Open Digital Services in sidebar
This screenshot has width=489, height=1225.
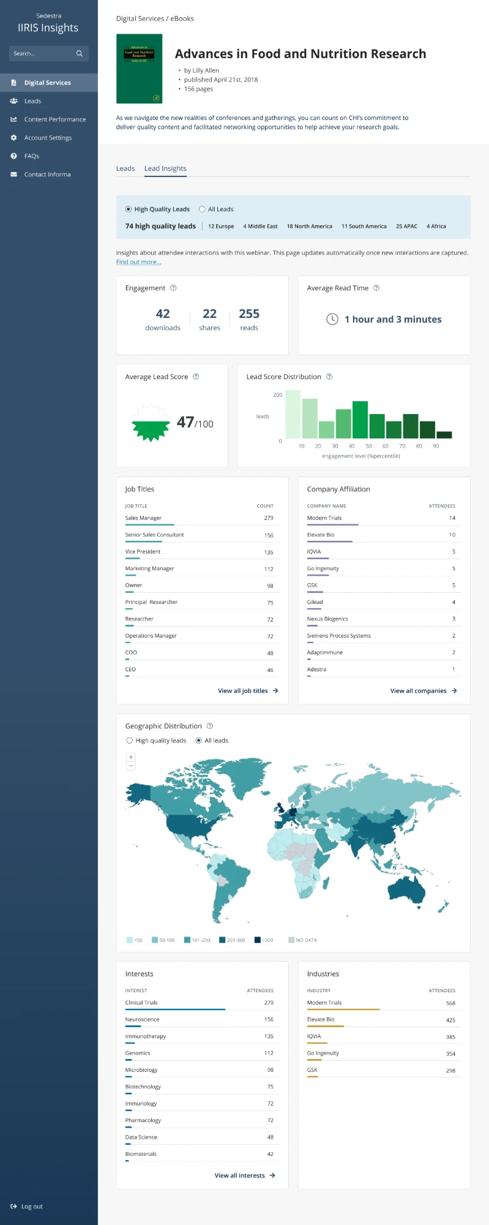(x=49, y=83)
